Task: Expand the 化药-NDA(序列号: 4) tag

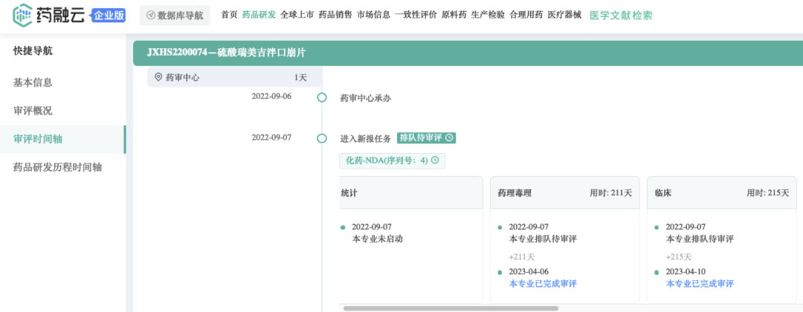Action: point(393,160)
